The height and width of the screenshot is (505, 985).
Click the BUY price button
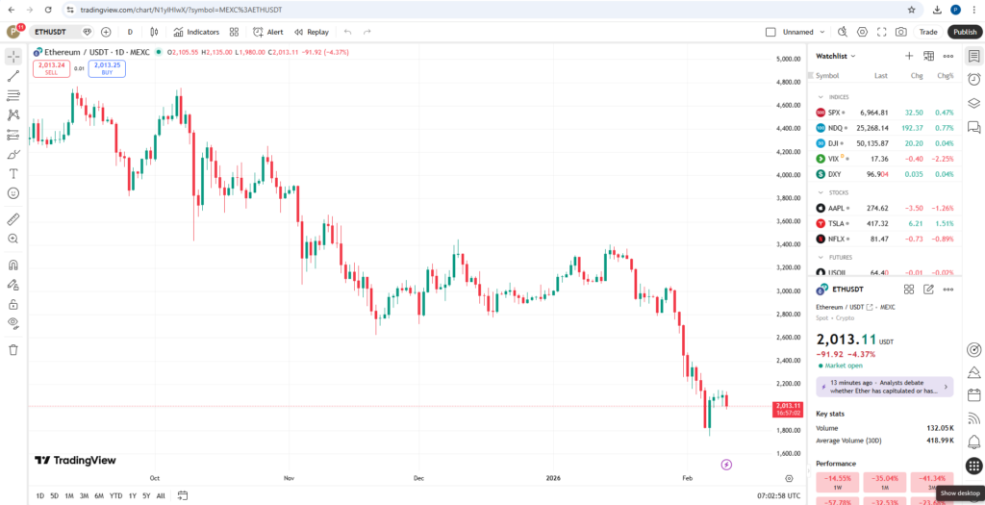(x=107, y=68)
